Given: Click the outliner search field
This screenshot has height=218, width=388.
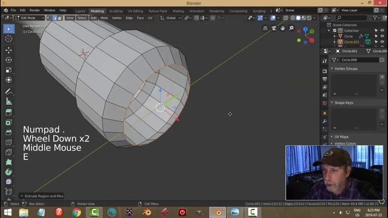Looking at the screenshot, I should tap(351, 18).
